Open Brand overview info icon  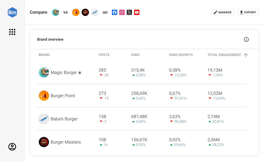[246, 39]
